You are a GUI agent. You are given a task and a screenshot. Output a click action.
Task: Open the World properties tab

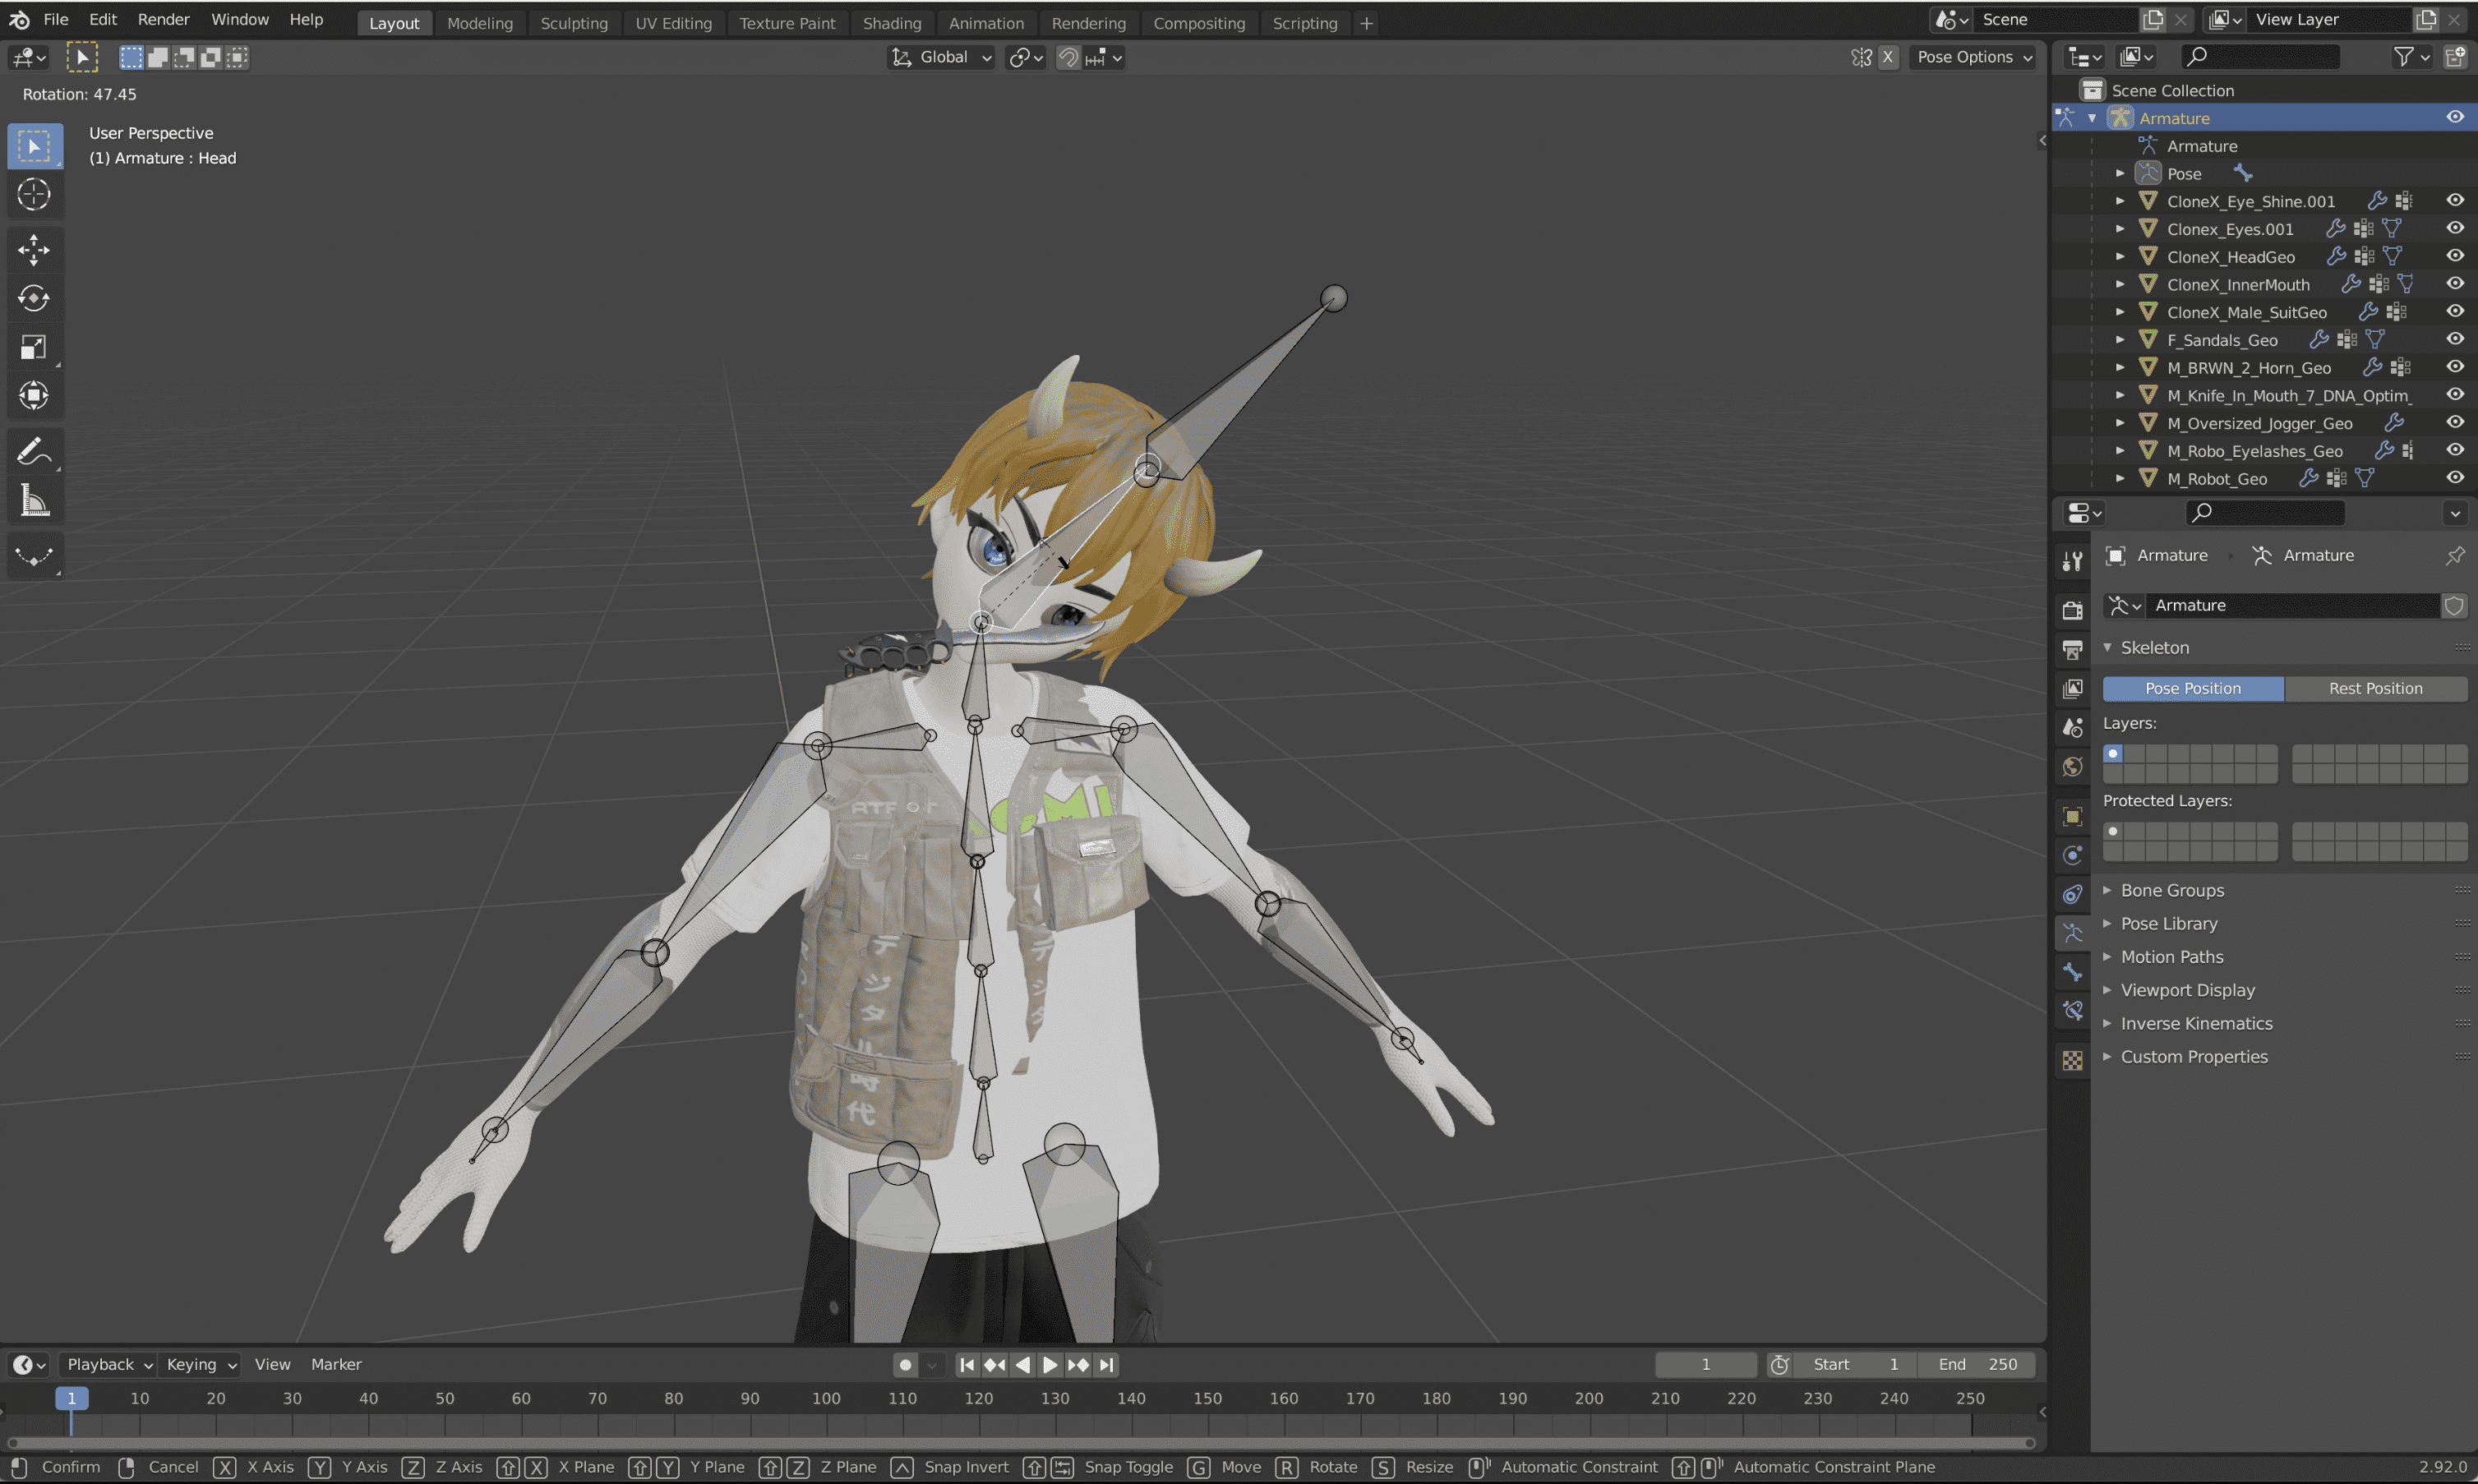[2072, 766]
